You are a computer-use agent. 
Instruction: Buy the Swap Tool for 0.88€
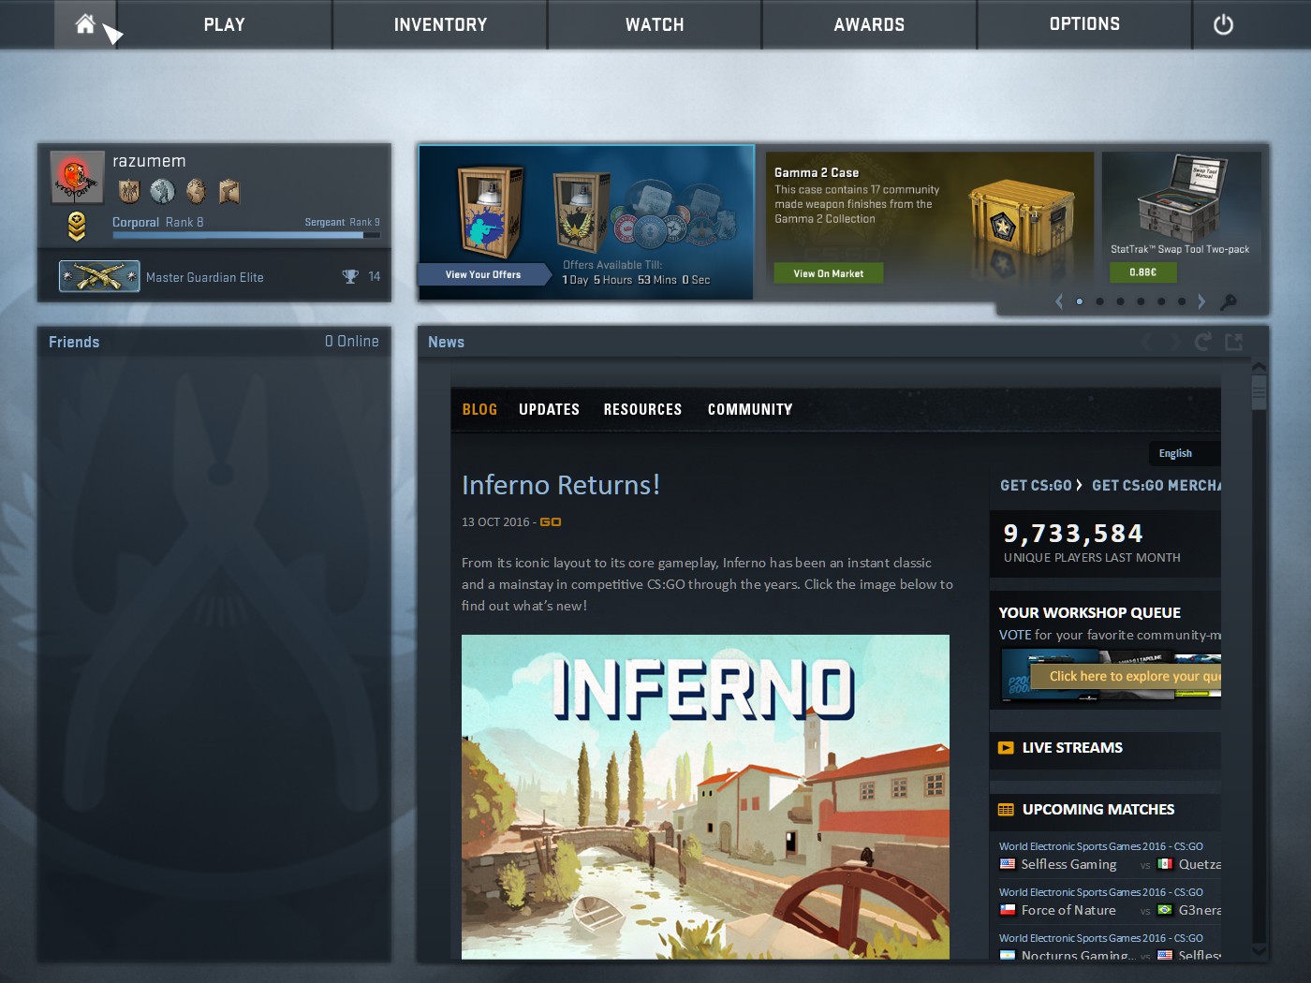tap(1142, 272)
